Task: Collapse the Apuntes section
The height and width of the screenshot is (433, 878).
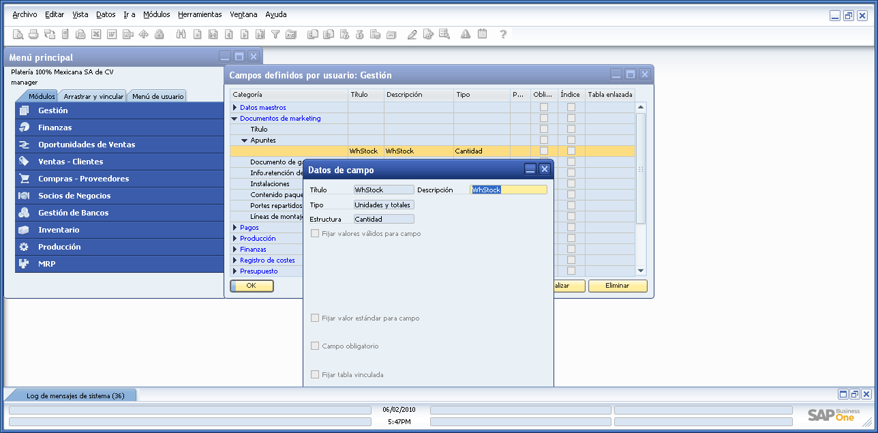Action: (243, 139)
